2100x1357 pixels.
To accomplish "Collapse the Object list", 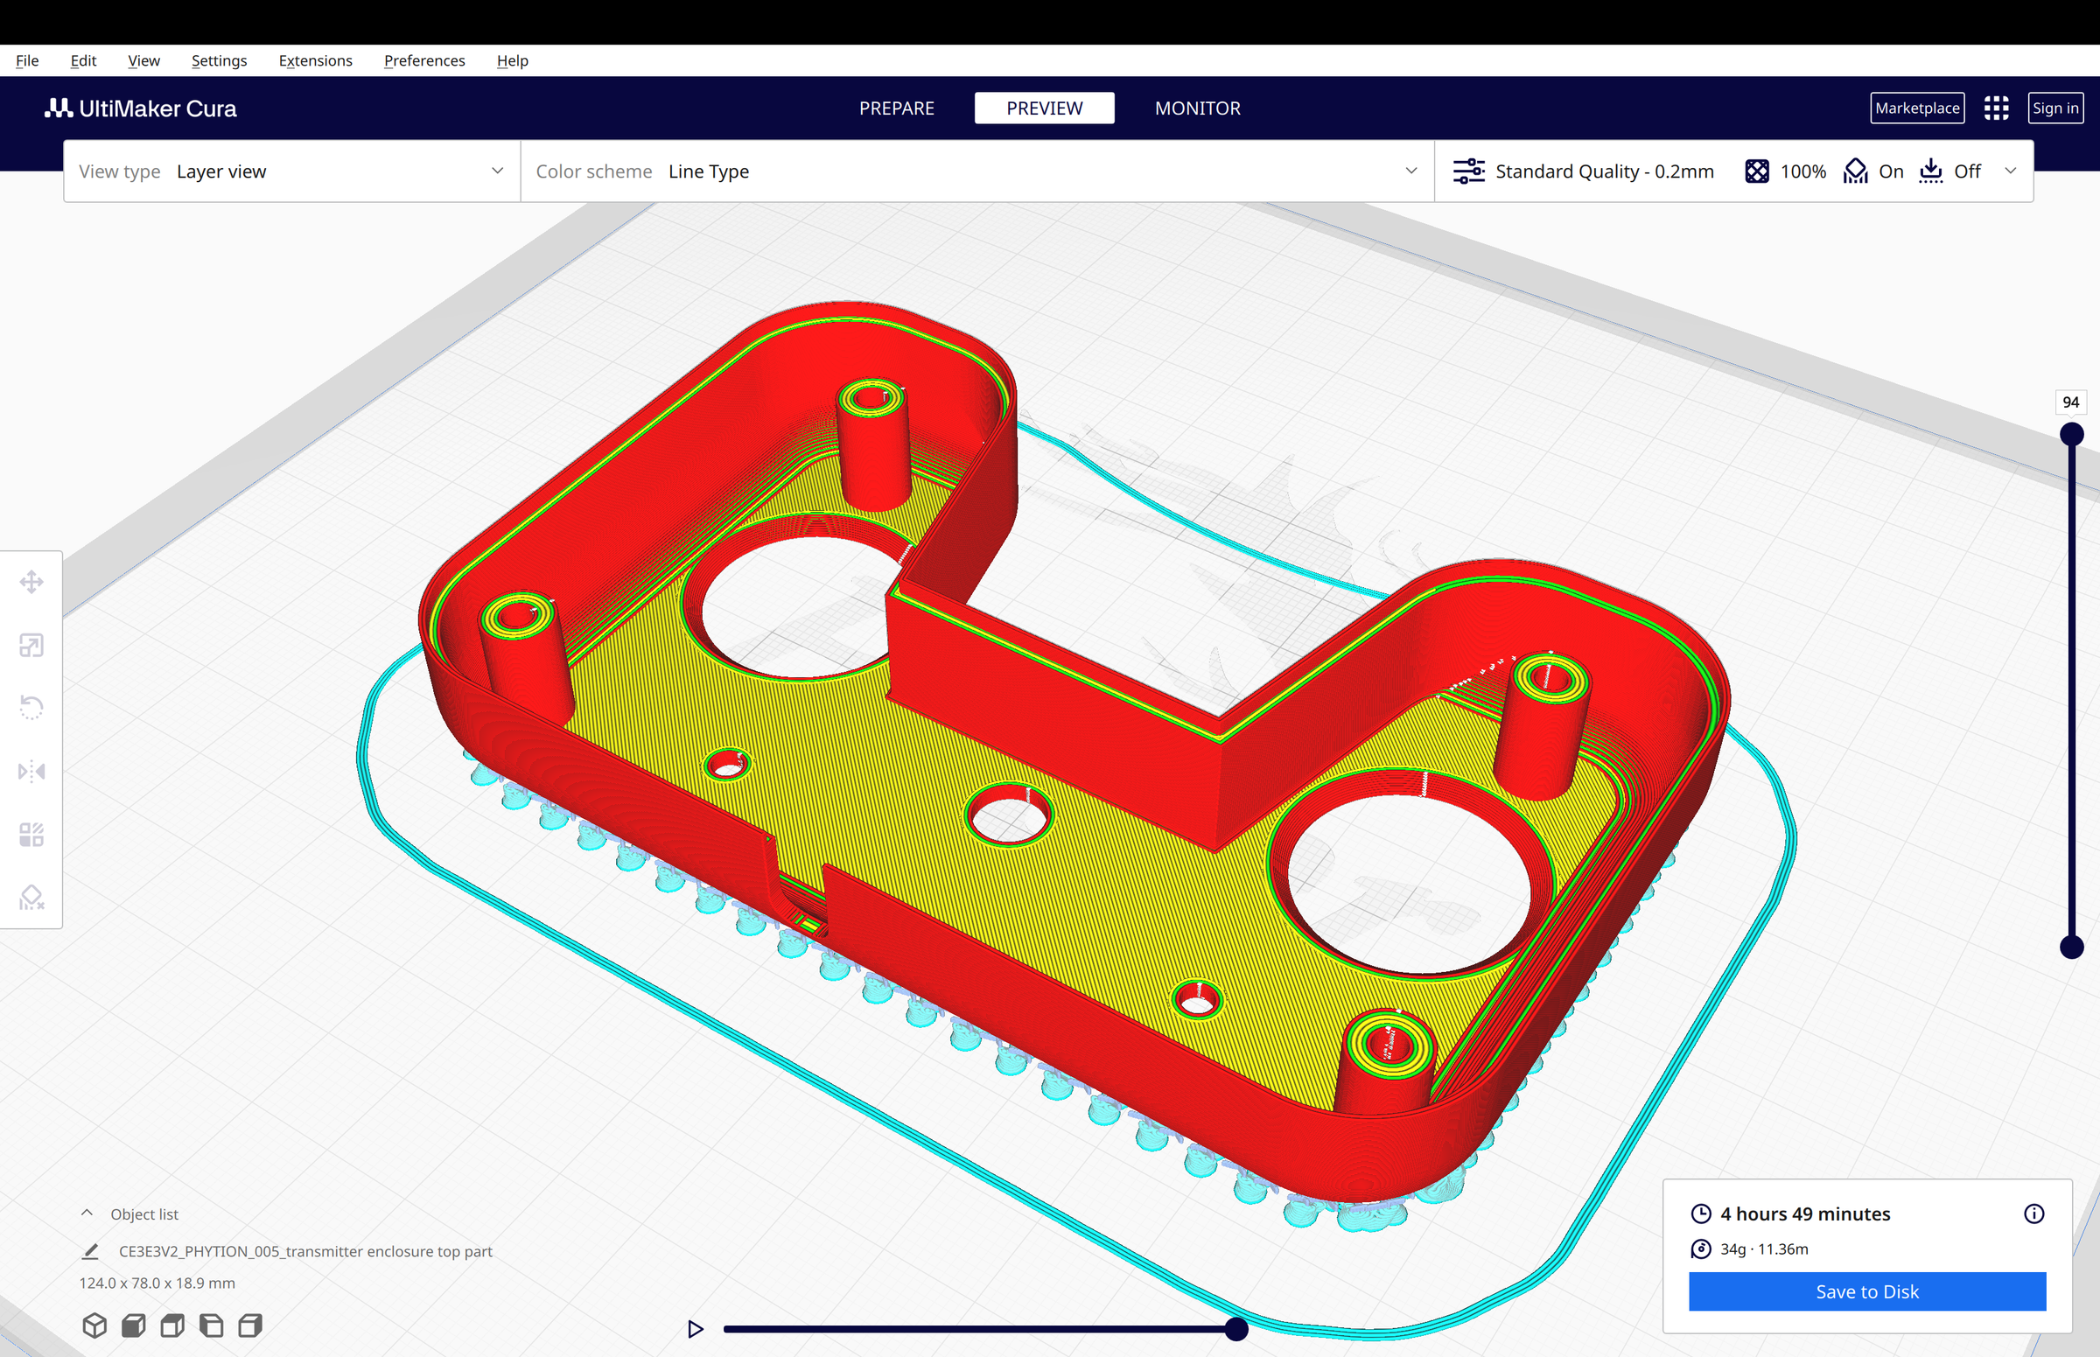I will tap(87, 1214).
